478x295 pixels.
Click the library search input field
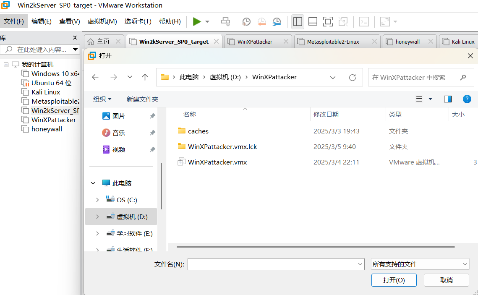pos(39,50)
